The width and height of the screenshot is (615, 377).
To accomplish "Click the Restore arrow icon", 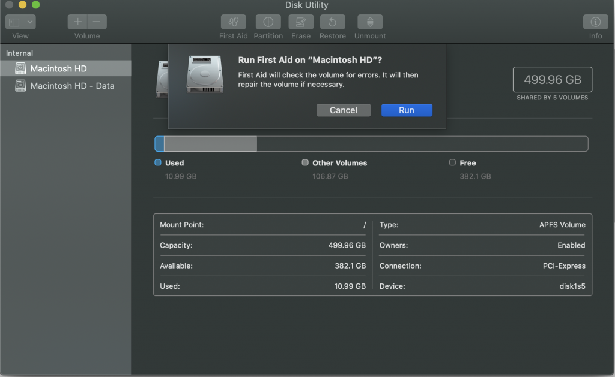I will click(x=332, y=22).
